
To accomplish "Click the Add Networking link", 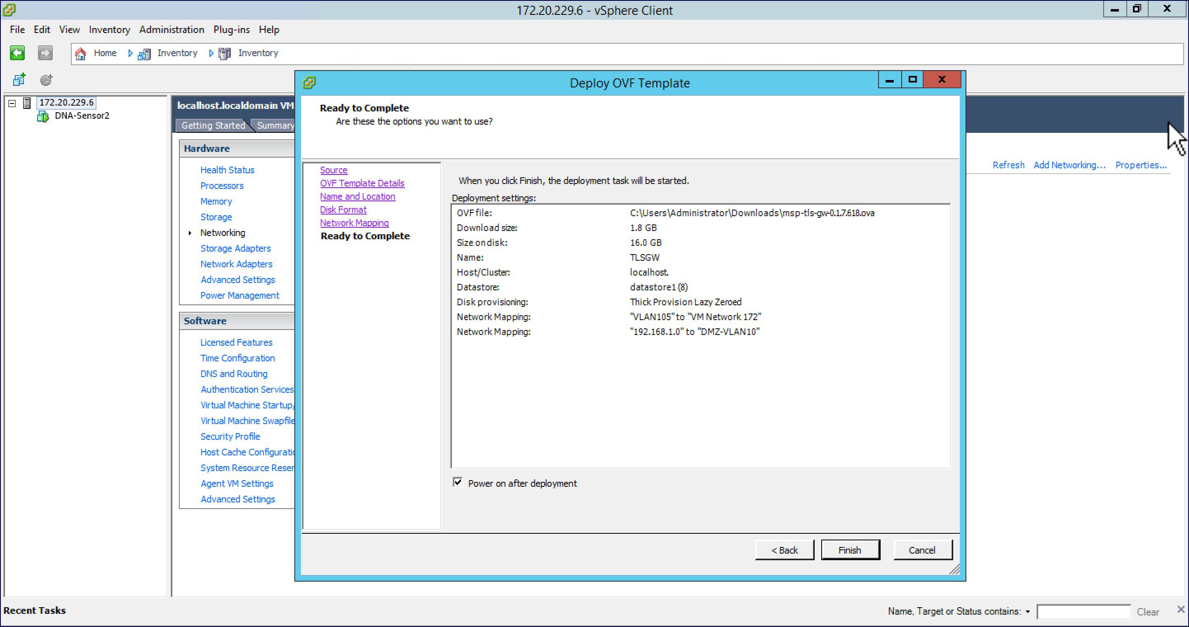I will click(1069, 165).
